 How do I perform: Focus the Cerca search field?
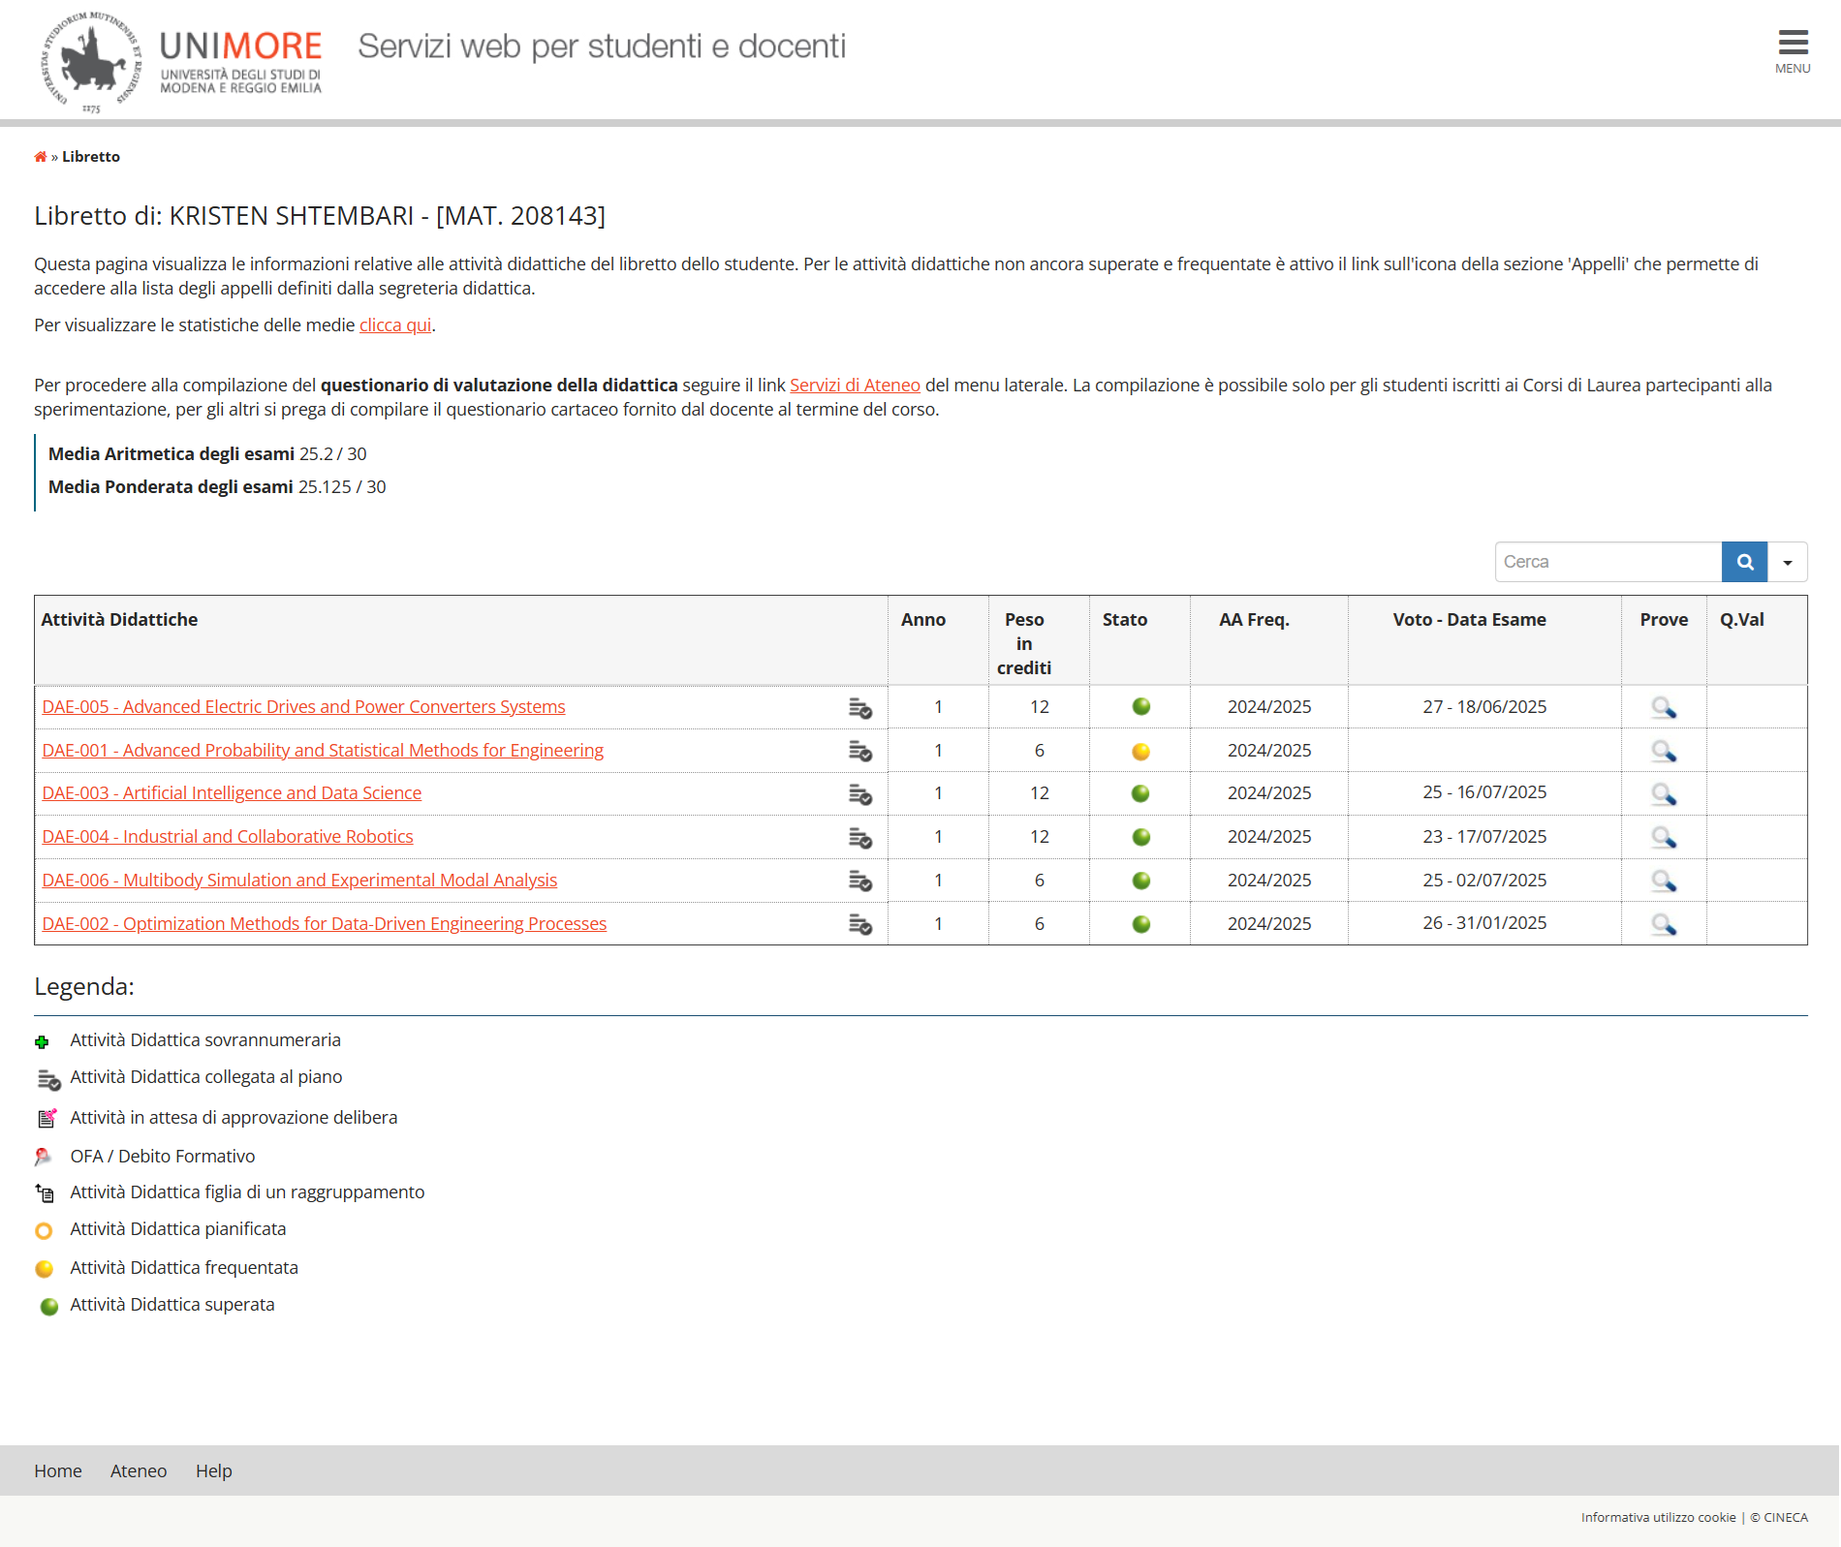click(1608, 562)
